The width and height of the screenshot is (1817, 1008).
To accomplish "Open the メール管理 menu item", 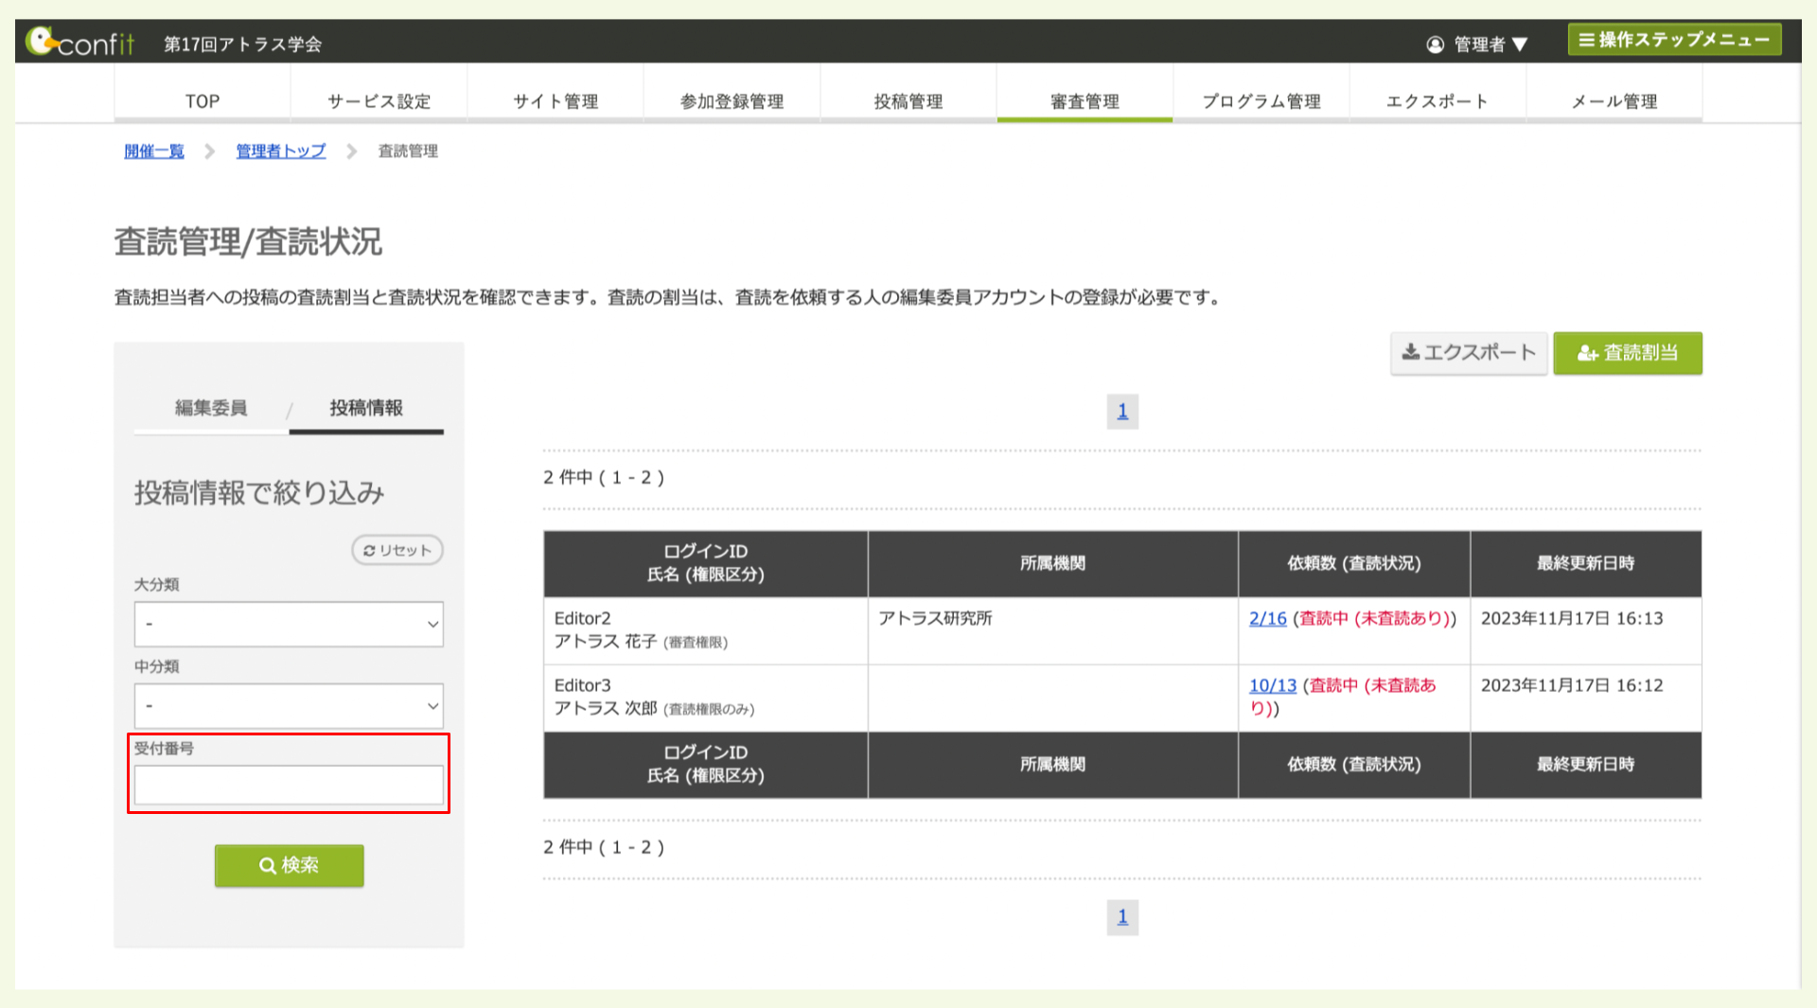I will click(x=1614, y=101).
